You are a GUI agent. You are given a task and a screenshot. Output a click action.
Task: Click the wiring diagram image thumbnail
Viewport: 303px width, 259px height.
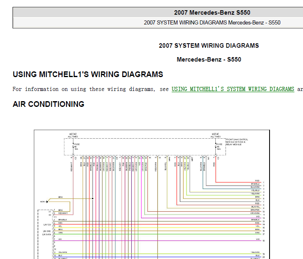click(152, 195)
